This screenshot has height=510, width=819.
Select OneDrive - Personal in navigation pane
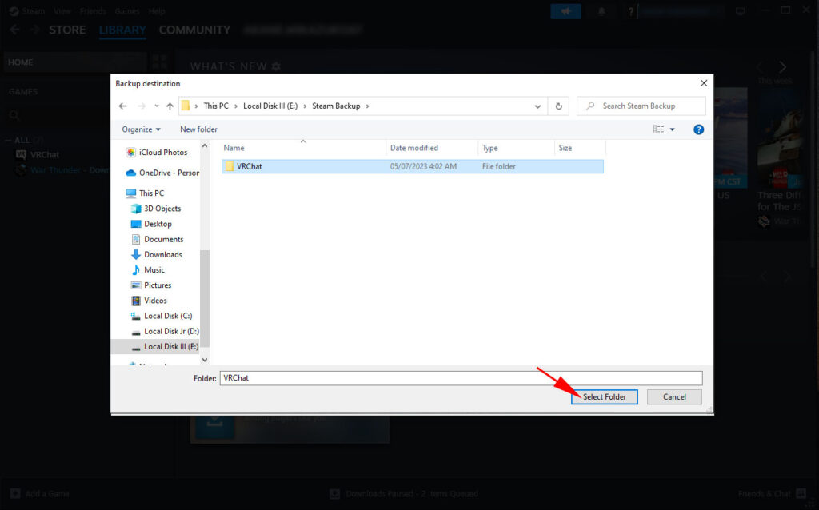162,173
